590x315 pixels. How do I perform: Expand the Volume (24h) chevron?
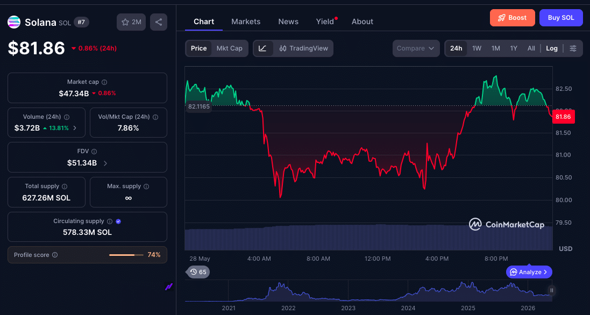[75, 128]
